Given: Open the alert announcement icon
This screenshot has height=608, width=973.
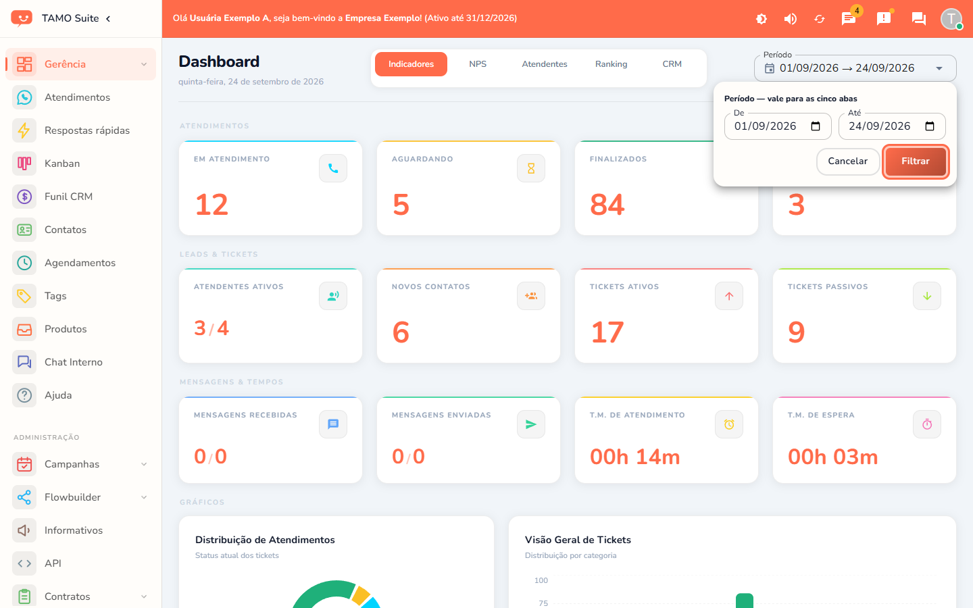Looking at the screenshot, I should pyautogui.click(x=884, y=19).
